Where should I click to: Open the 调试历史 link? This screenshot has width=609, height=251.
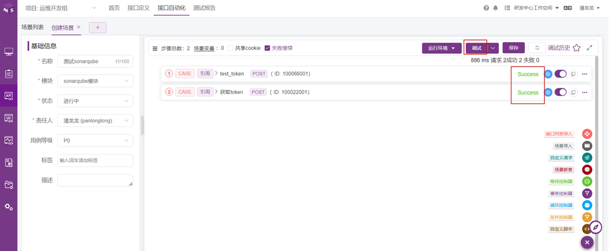point(559,48)
